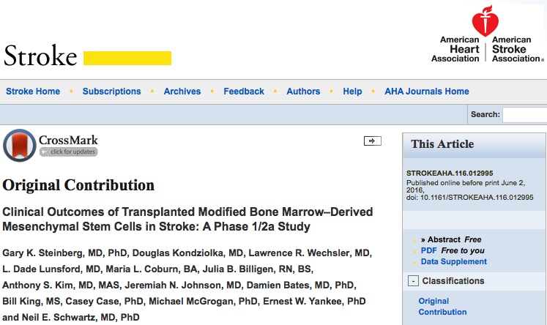
Task: Open Original Contribution classification link
Action: pos(442,307)
